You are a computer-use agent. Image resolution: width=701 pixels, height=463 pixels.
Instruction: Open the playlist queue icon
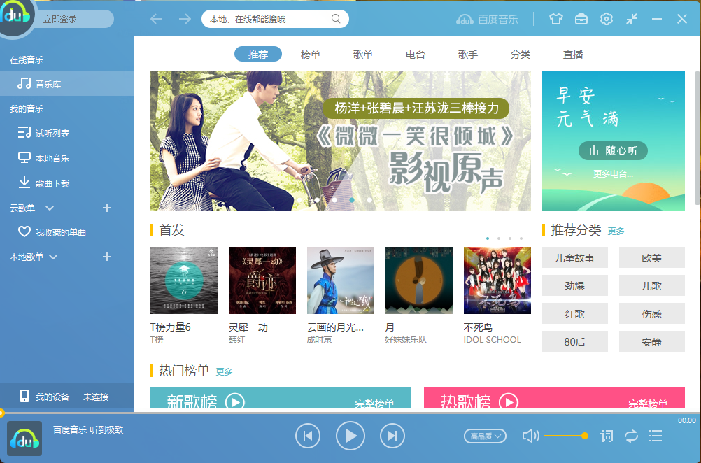click(656, 436)
